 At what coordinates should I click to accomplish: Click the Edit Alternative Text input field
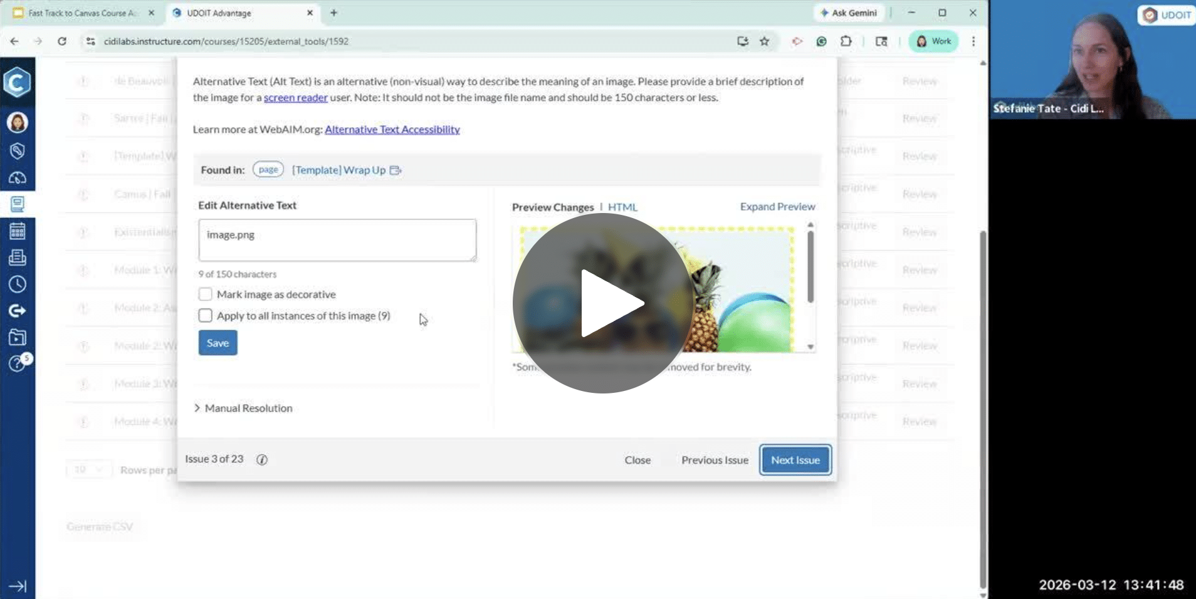click(337, 240)
